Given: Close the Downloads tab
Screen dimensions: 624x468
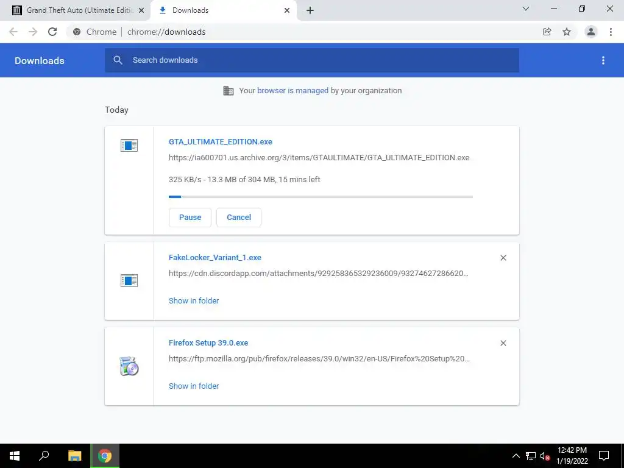Looking at the screenshot, I should [287, 10].
